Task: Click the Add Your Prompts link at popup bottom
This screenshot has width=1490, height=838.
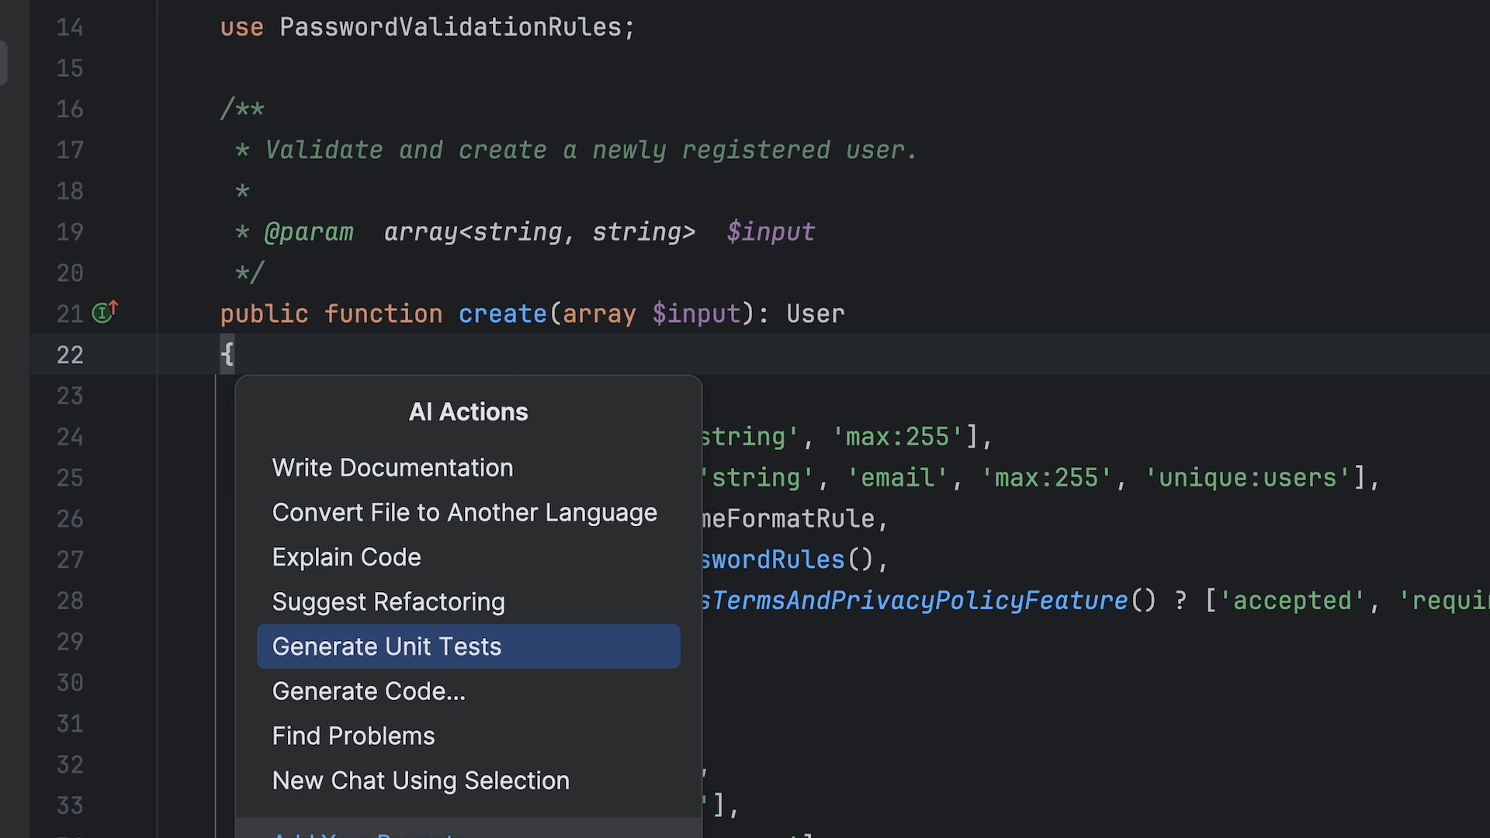Action: tap(365, 833)
